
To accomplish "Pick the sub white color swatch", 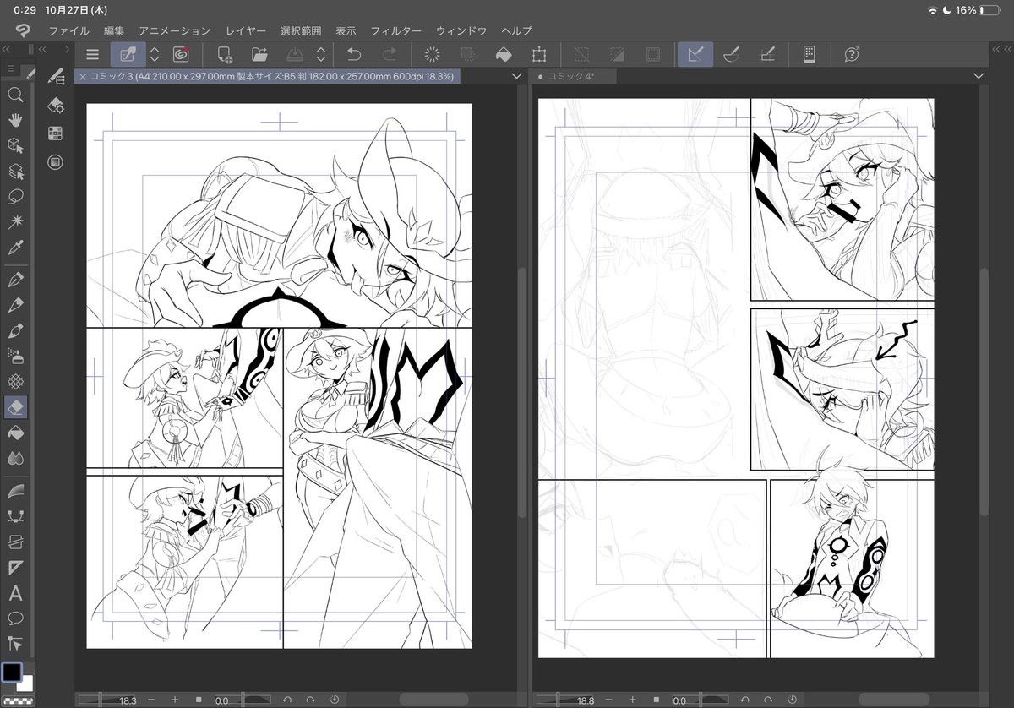I will coord(25,683).
